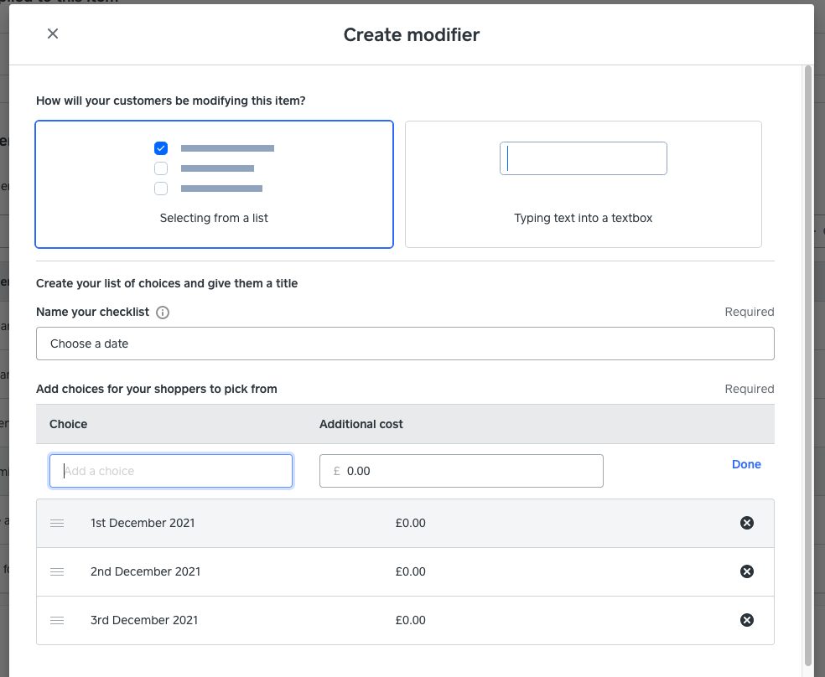Close the Create modifier dialog
The height and width of the screenshot is (677, 825).
[x=53, y=34]
